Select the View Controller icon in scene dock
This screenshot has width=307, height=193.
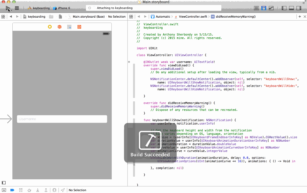50,27
